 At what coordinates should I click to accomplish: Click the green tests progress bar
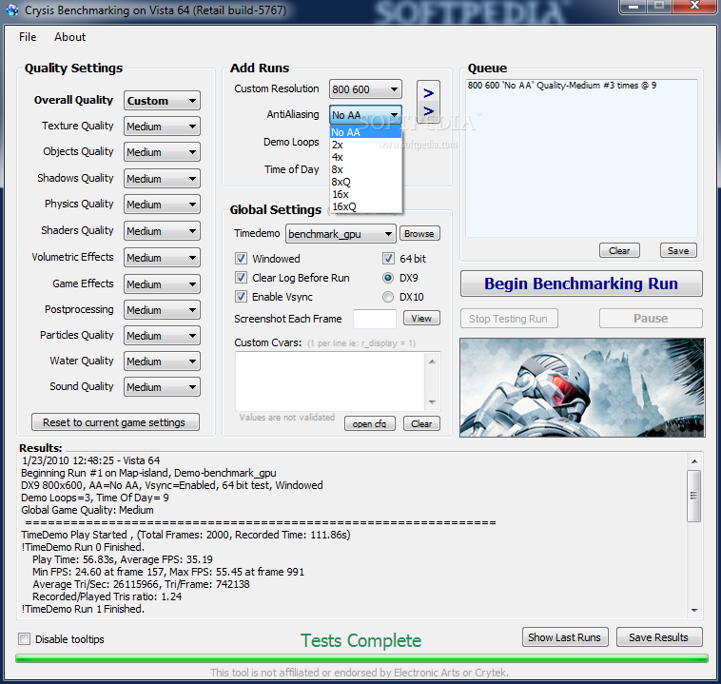(x=361, y=658)
